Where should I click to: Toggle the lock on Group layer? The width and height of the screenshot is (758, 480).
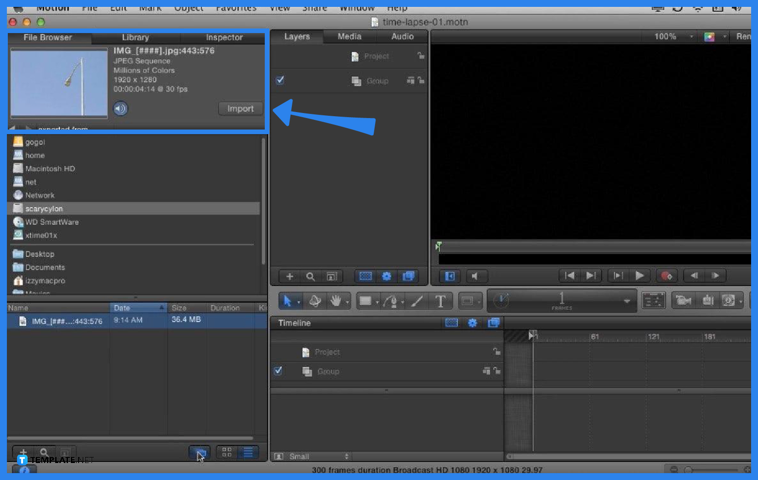coord(421,80)
